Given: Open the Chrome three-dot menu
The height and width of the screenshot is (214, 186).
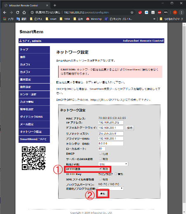Looking at the screenshot, I should [181, 12].
